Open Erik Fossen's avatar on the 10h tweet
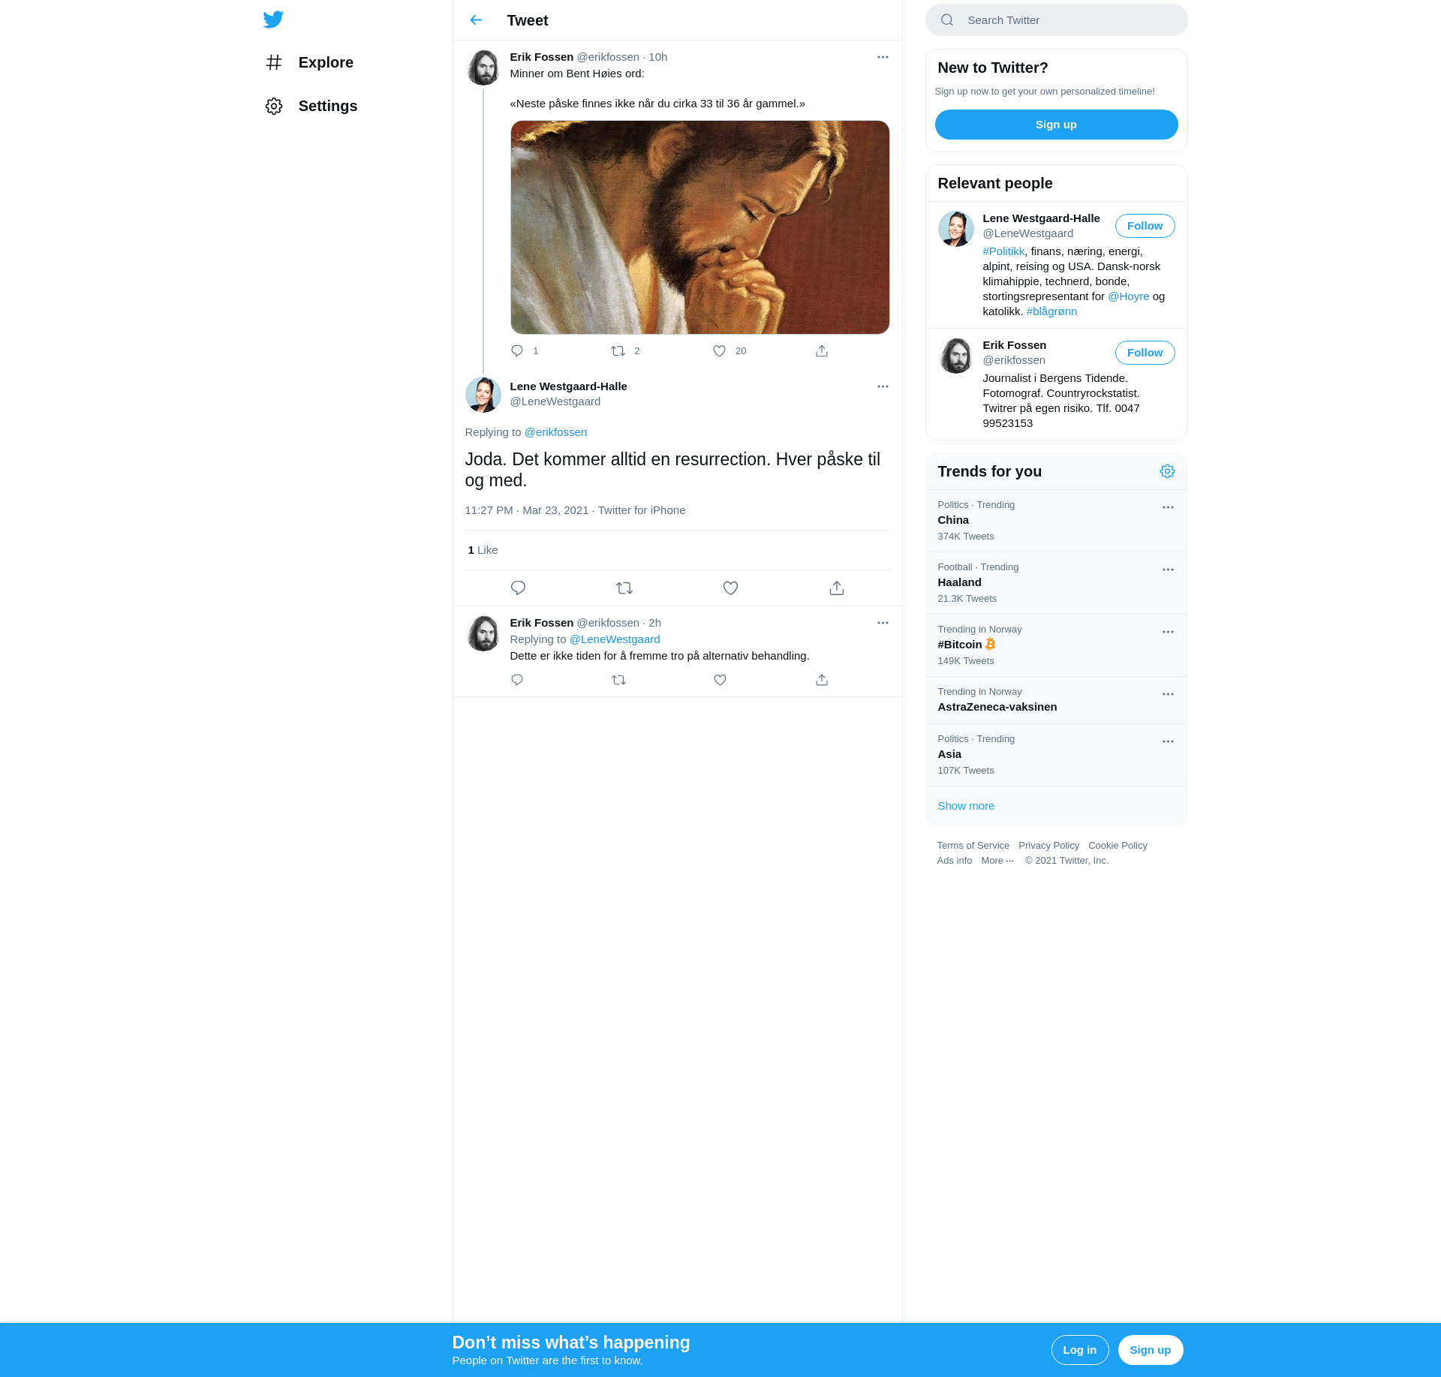Image resolution: width=1441 pixels, height=1377 pixels. (x=483, y=68)
